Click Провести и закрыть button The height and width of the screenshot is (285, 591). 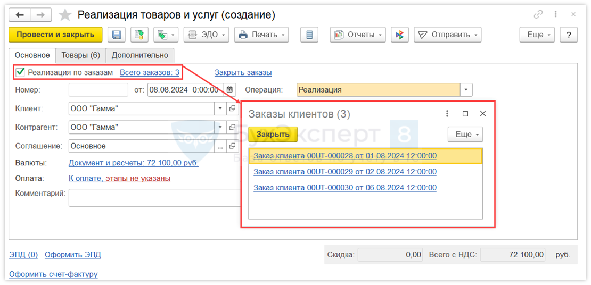(55, 35)
